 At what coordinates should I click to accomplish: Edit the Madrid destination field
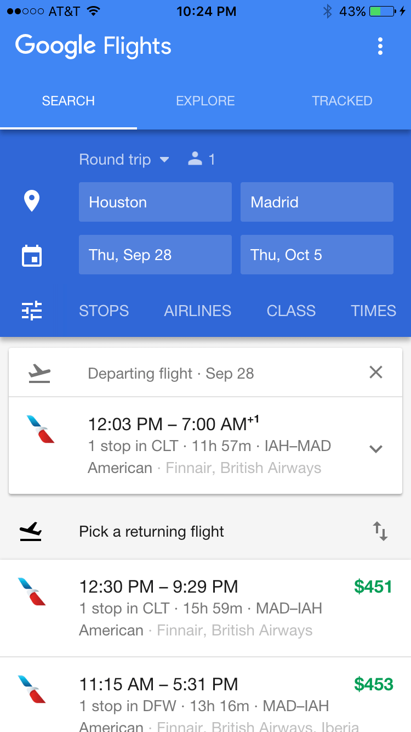point(317,202)
